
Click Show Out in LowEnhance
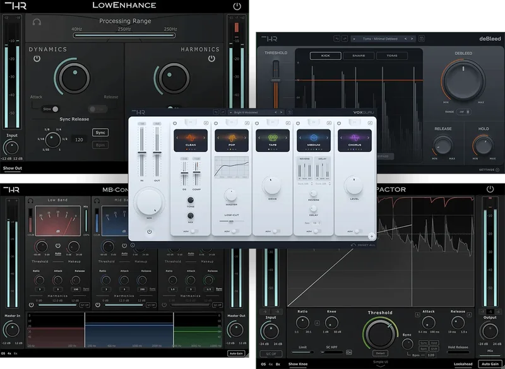[13, 168]
